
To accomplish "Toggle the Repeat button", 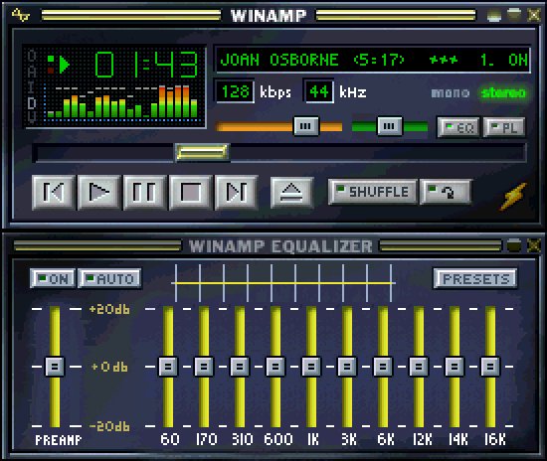I will (446, 192).
